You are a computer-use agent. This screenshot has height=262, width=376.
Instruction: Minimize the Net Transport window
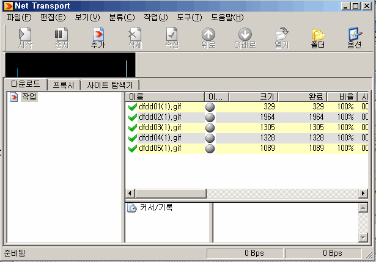346,5
